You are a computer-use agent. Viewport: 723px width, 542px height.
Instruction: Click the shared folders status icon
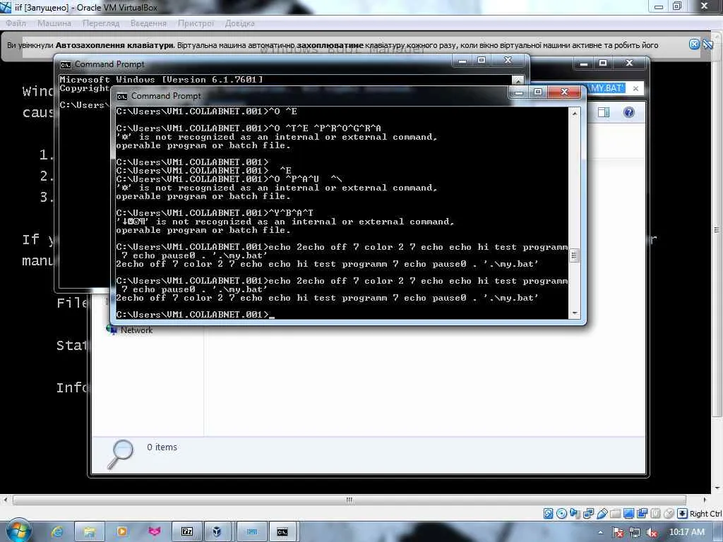tap(615, 514)
